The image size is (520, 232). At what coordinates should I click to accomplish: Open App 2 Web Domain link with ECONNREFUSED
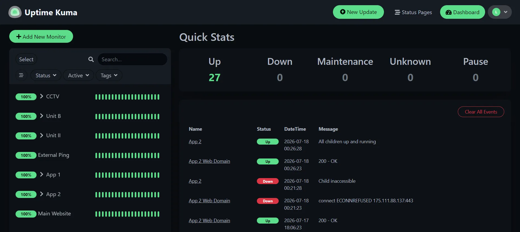coord(209,201)
